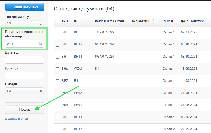Check the box for document BH15

[x=58, y=45]
